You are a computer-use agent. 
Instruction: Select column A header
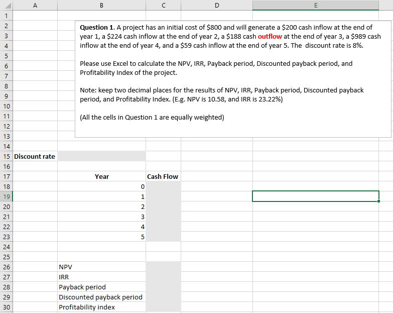(35, 5)
